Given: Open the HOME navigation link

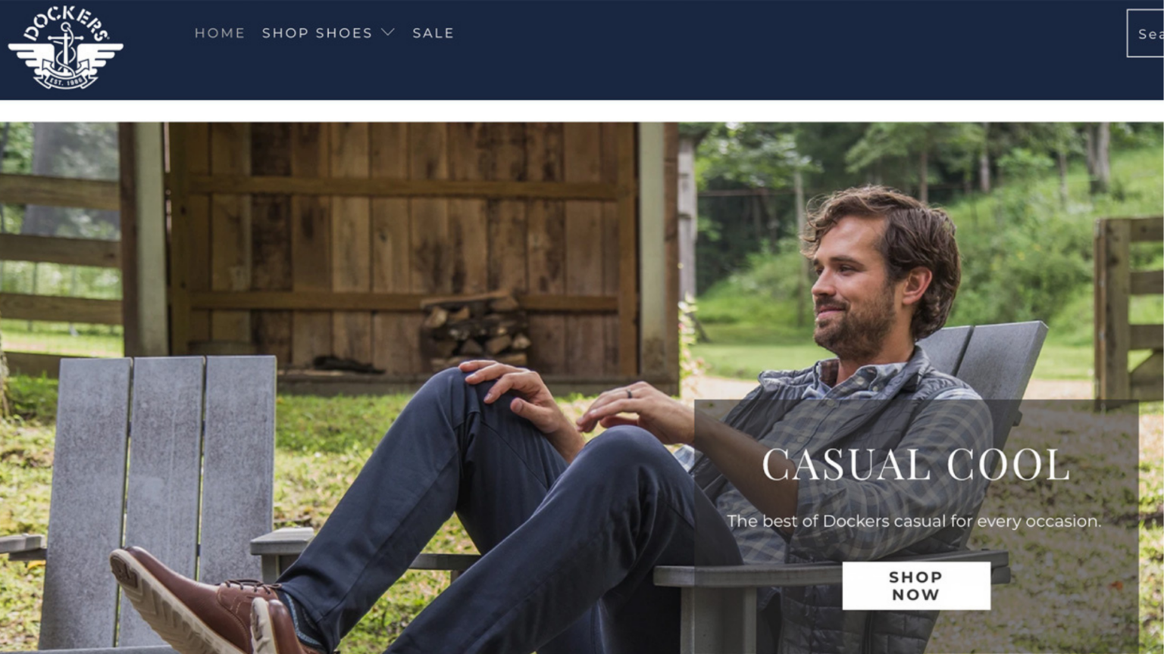Looking at the screenshot, I should [x=220, y=33].
